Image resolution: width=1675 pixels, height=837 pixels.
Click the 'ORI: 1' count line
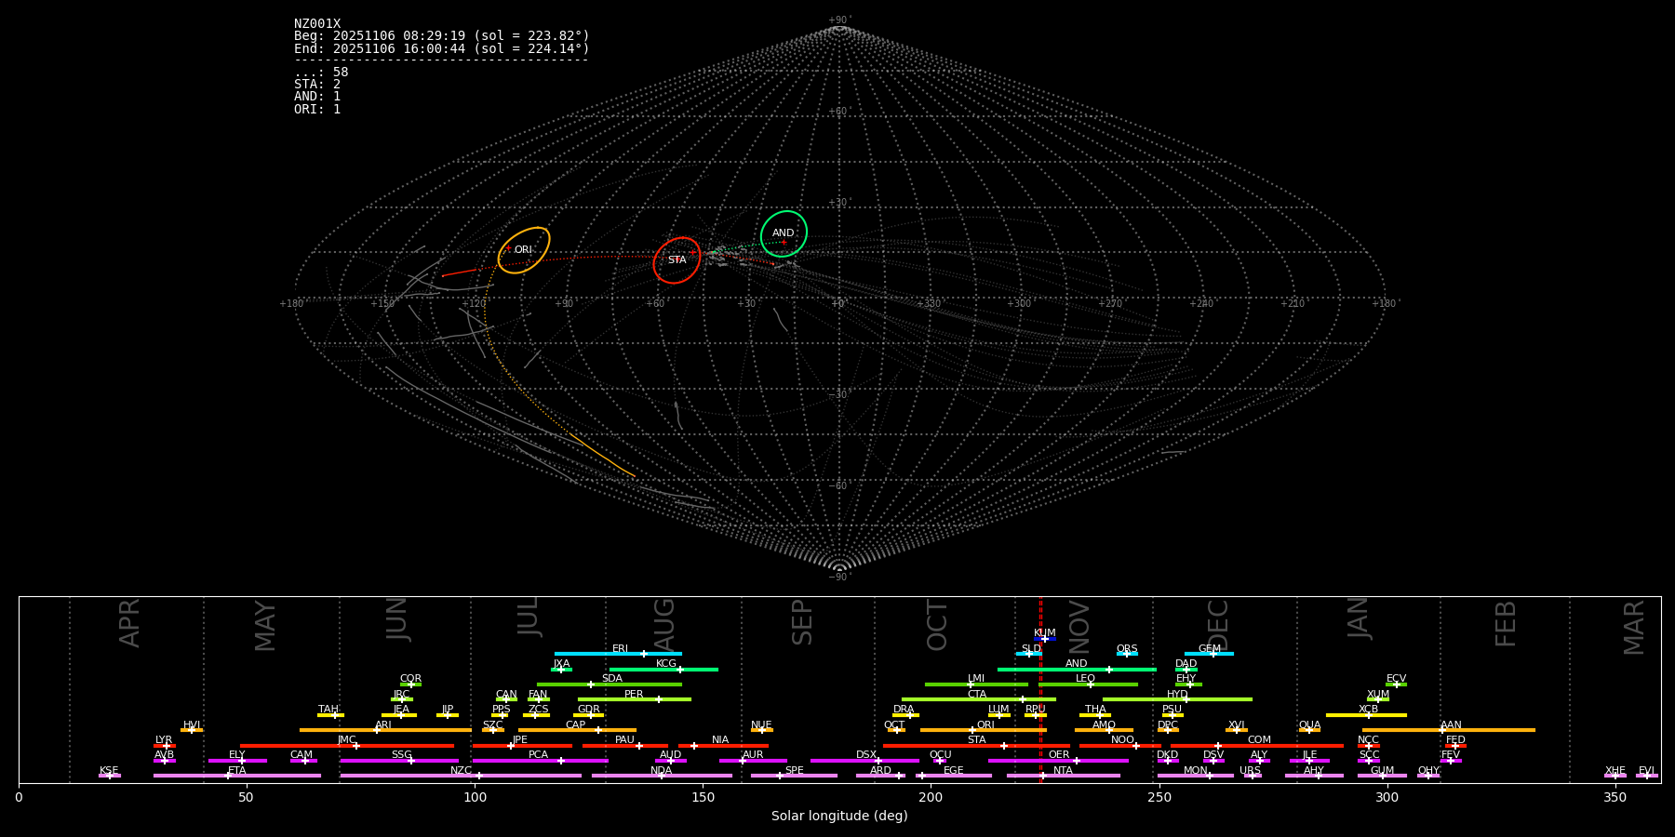tap(317, 109)
